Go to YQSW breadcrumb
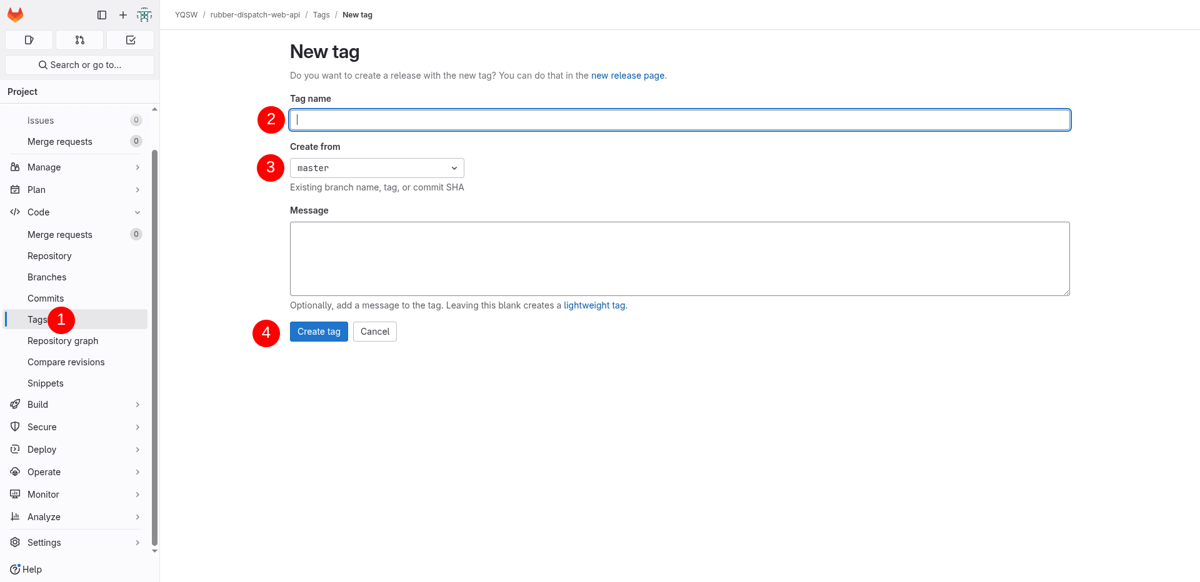The image size is (1200, 582). tap(186, 15)
